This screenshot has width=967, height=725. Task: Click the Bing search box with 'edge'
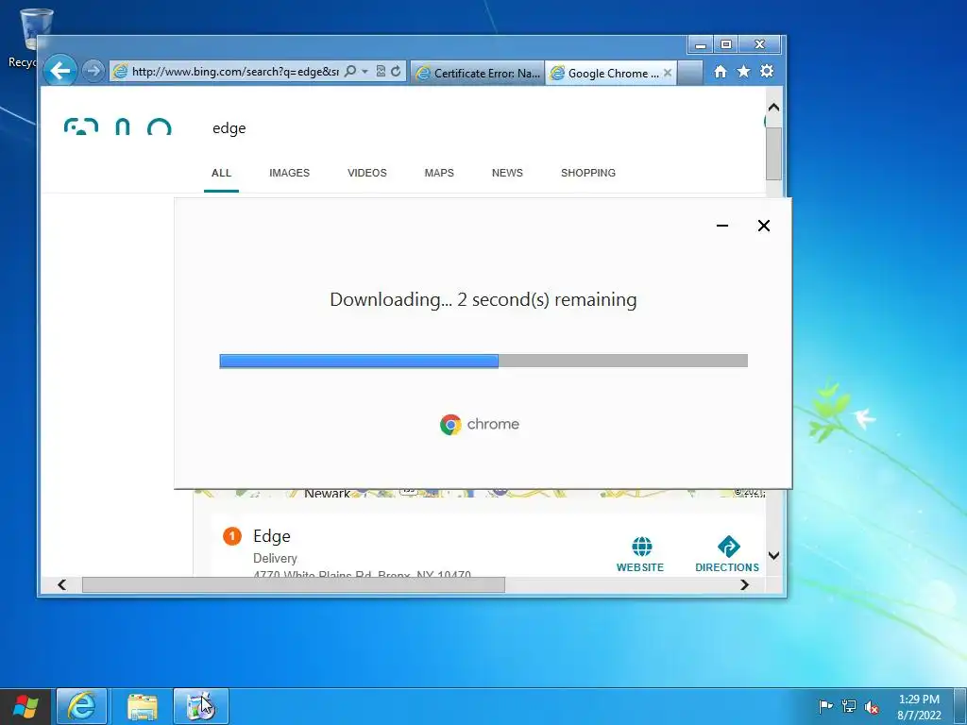[x=481, y=128]
